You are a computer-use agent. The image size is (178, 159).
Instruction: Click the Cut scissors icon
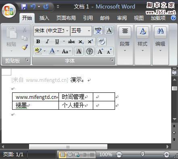click(x=25, y=29)
